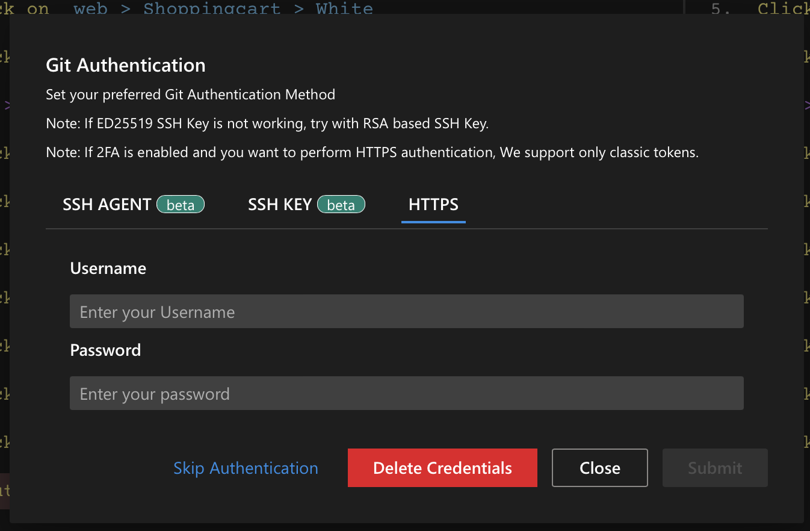The width and height of the screenshot is (810, 531).
Task: Click the greyed-out Submit button
Action: click(x=714, y=468)
